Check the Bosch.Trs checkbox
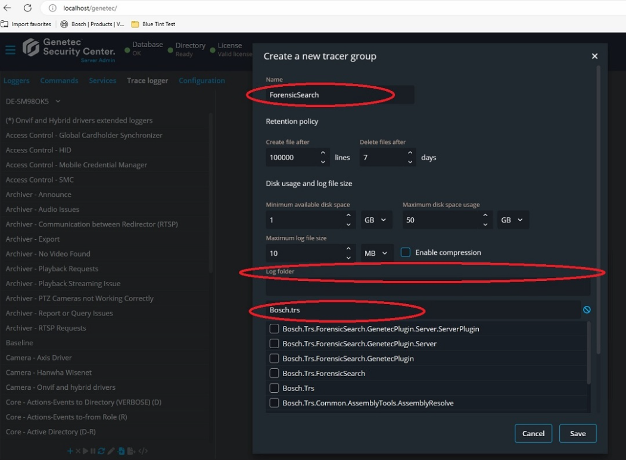Screen dimensions: 626x460 point(274,388)
